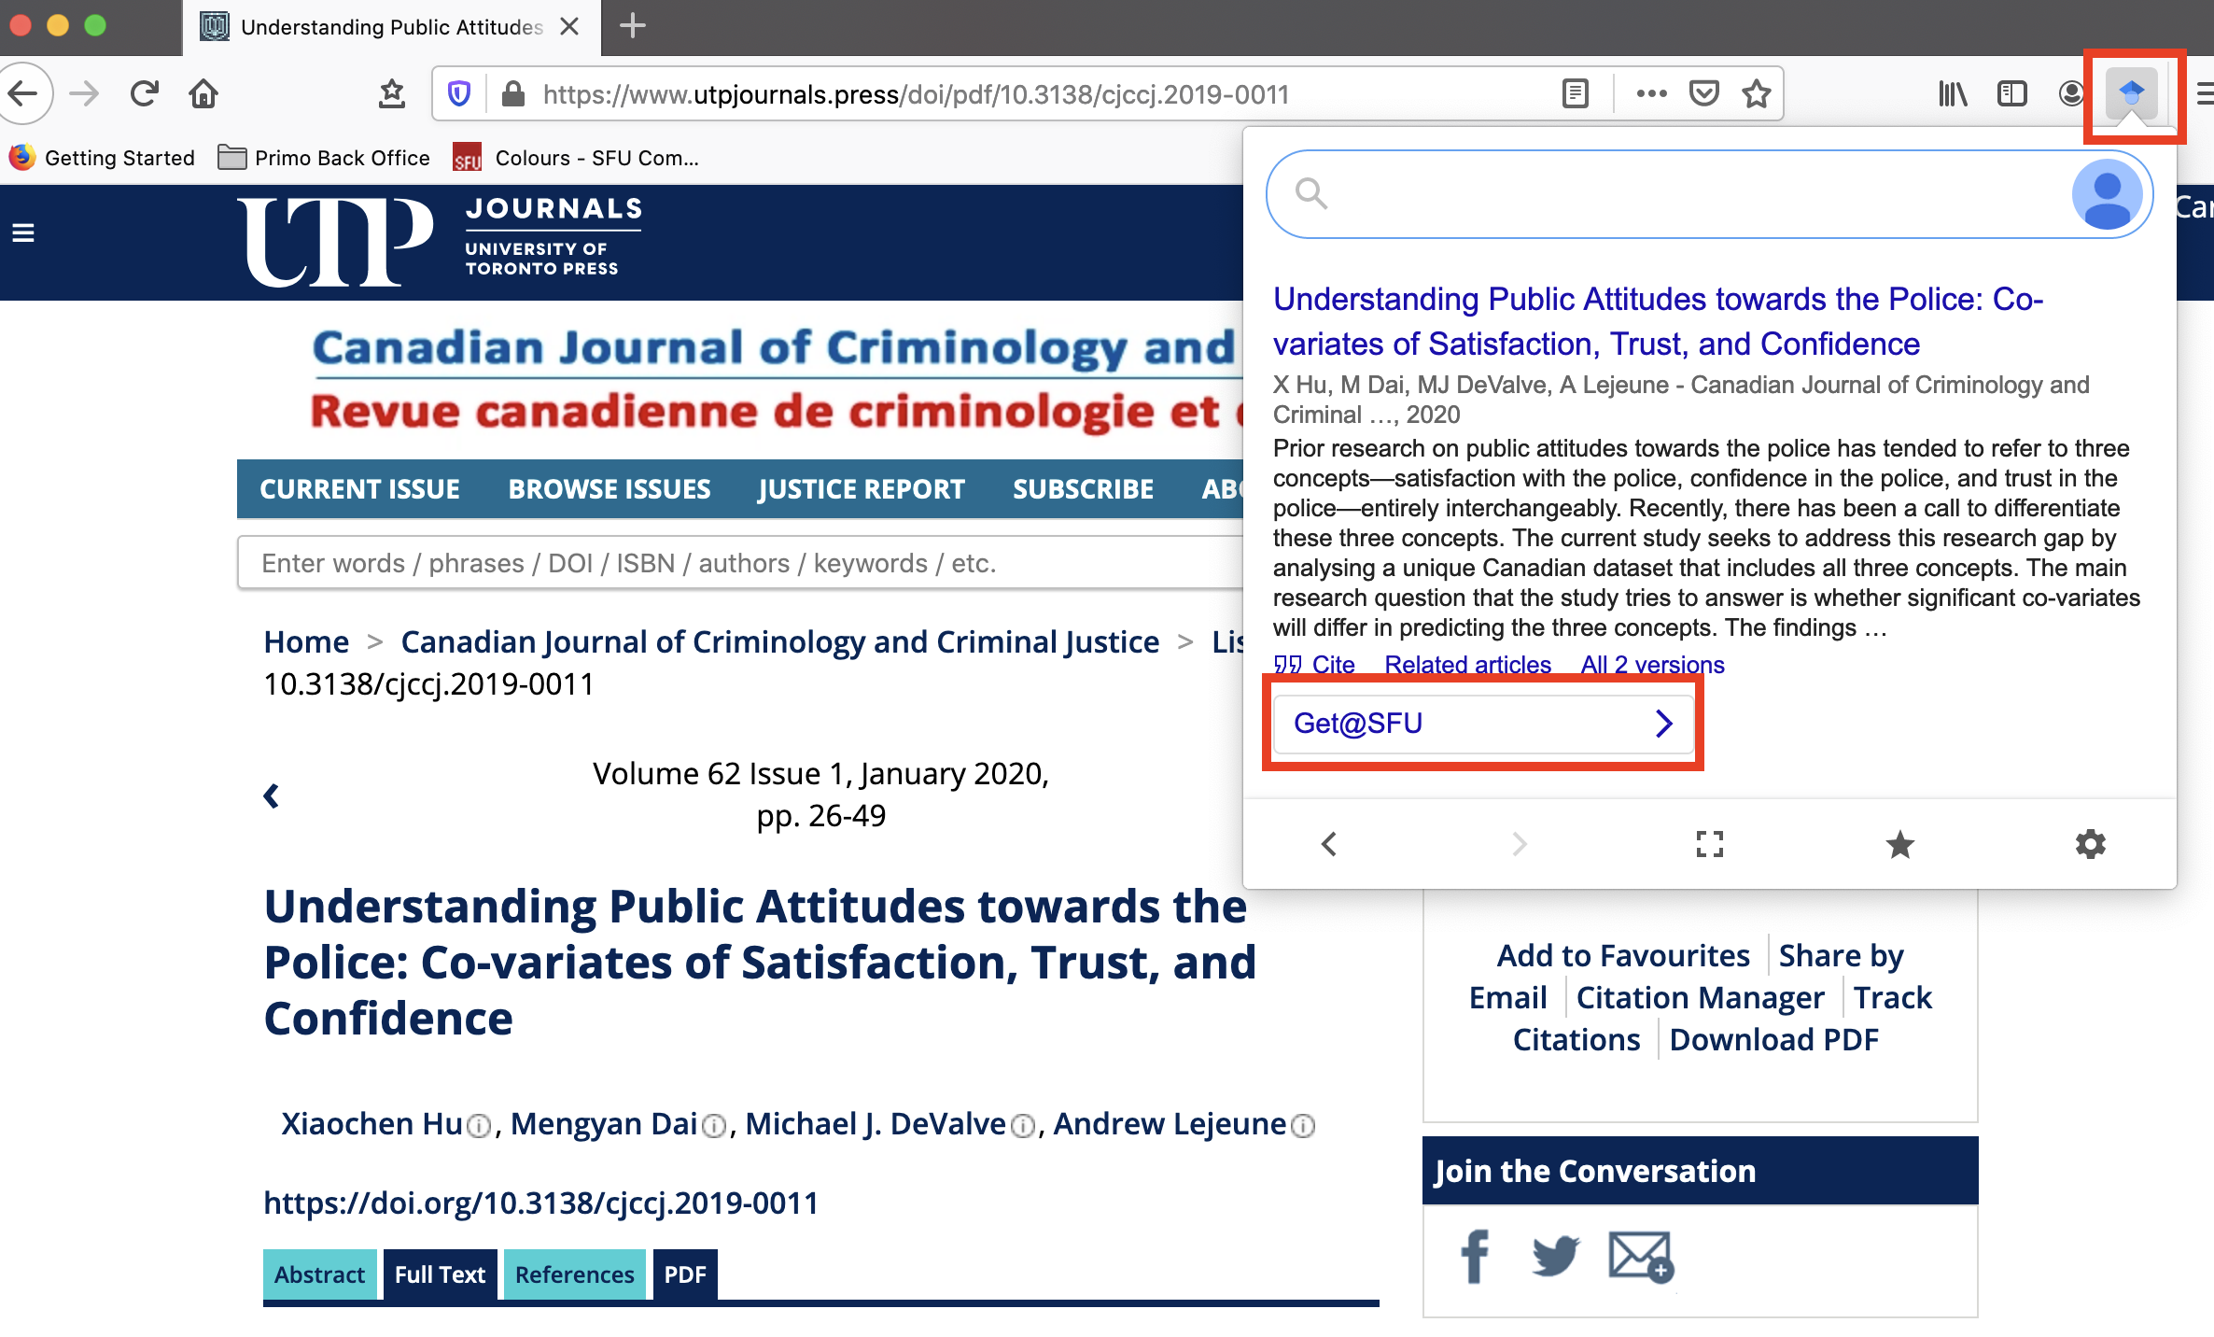Image resolution: width=2214 pixels, height=1337 pixels.
Task: Open SUBSCRIBE menu item
Action: pos(1083,489)
